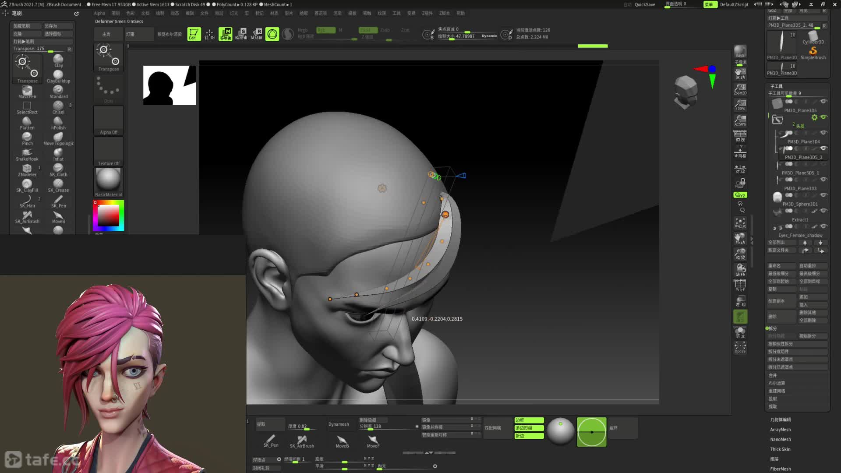Open the 变换 menu
Screen dimensions: 841x473
pyautogui.click(x=411, y=13)
